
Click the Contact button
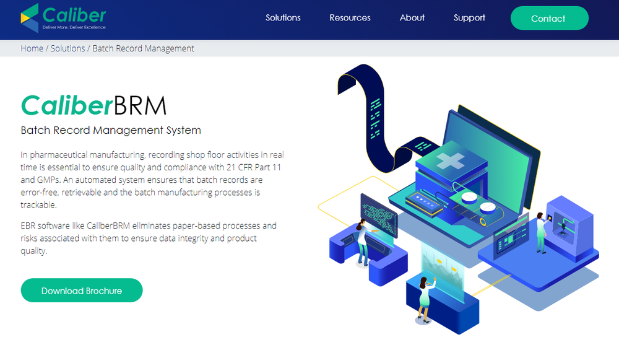pyautogui.click(x=549, y=18)
